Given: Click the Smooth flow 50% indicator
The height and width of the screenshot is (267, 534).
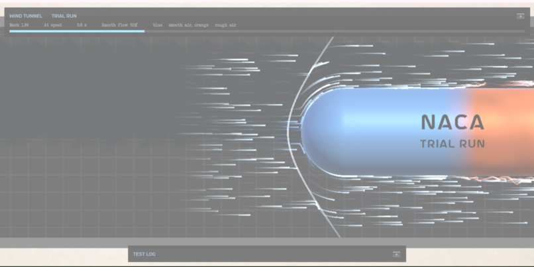Looking at the screenshot, I should (x=119, y=25).
